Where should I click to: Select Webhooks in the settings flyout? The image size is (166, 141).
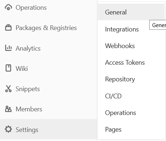(131, 46)
